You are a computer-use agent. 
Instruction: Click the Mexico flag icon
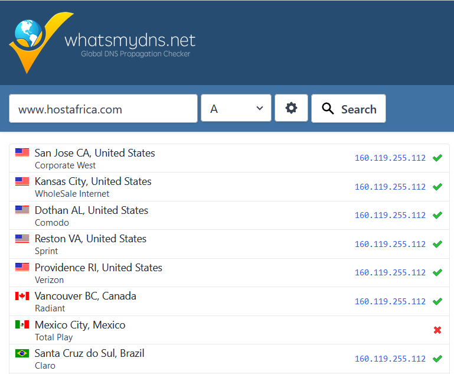coord(22,324)
